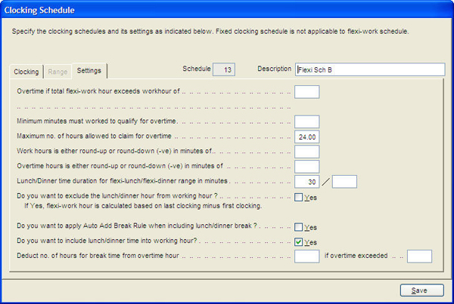Click the Description field with Flexi Sch B

pos(370,69)
